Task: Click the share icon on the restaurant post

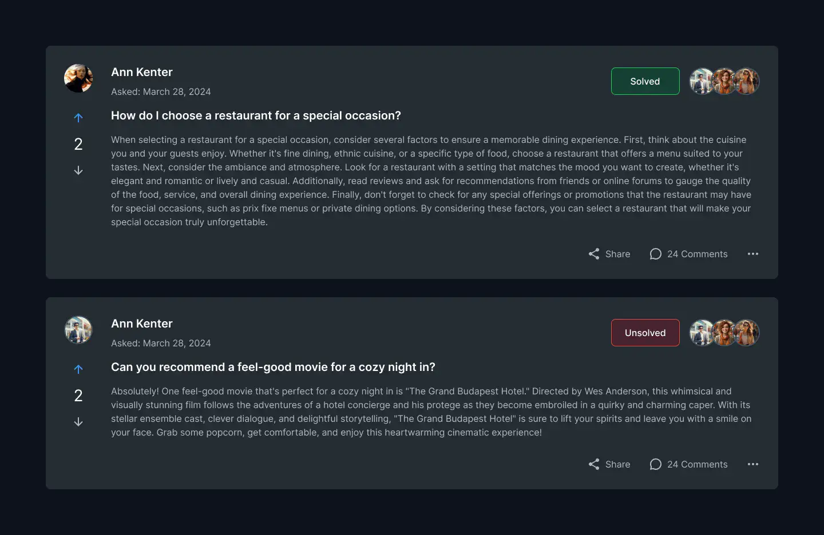Action: point(594,254)
